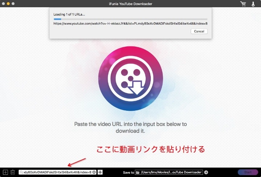Open the output folder with the arrow icon
This screenshot has height=177, width=261.
(x=206, y=172)
